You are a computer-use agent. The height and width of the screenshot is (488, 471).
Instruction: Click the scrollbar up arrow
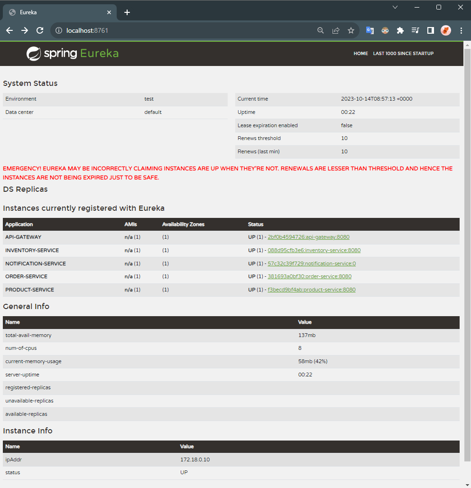[x=467, y=45]
